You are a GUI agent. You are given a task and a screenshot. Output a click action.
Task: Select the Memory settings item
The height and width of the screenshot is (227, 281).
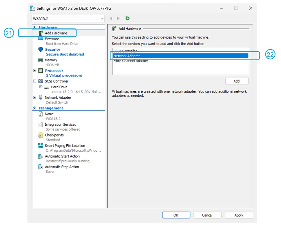[51, 60]
